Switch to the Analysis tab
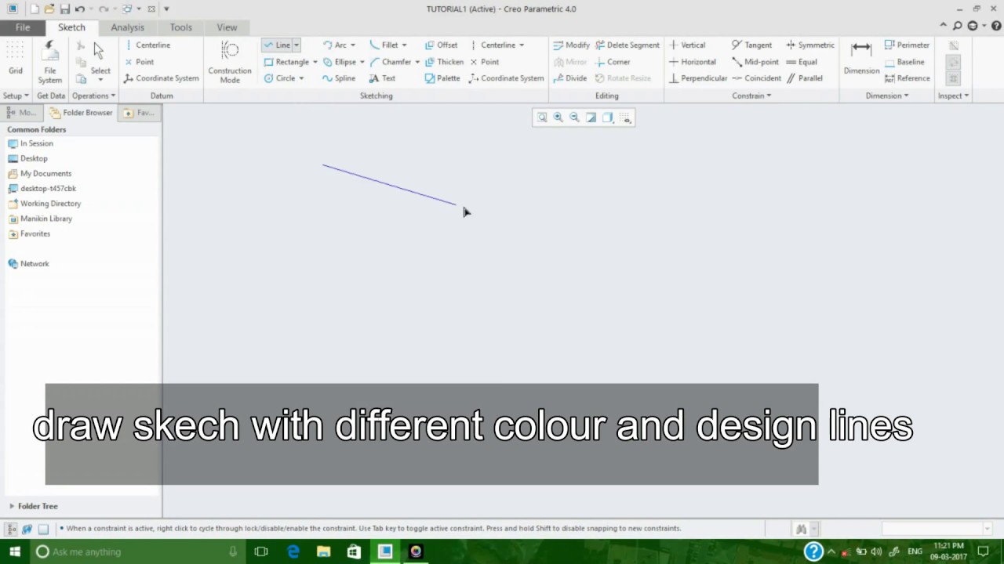 pos(127,27)
